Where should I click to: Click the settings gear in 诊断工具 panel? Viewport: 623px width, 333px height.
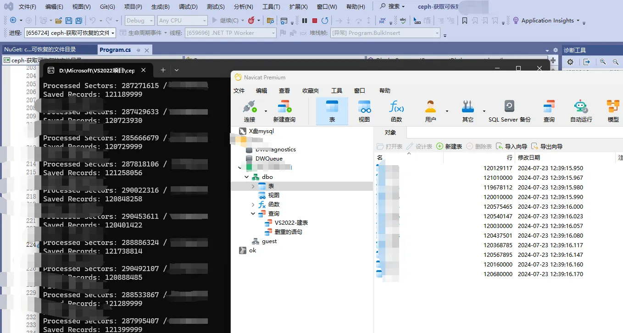[x=570, y=61]
